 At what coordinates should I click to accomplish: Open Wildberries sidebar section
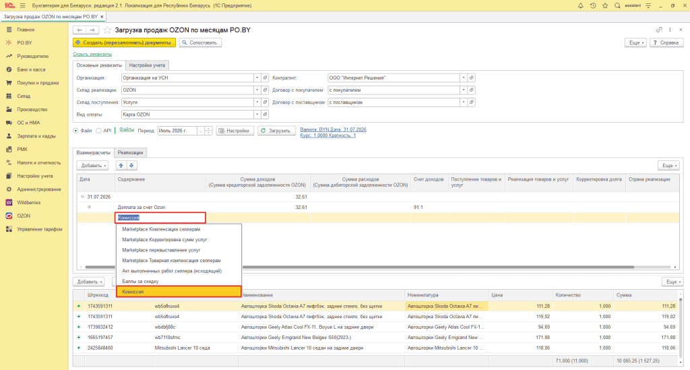[x=28, y=202]
